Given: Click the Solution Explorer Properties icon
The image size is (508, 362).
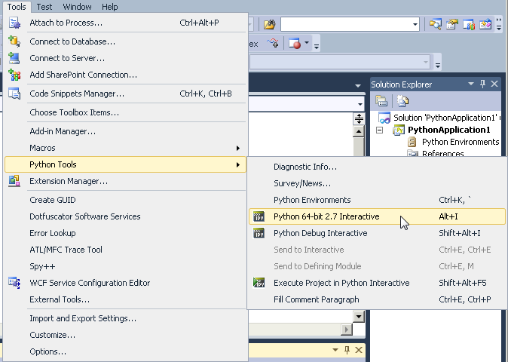Looking at the screenshot, I should click(381, 101).
